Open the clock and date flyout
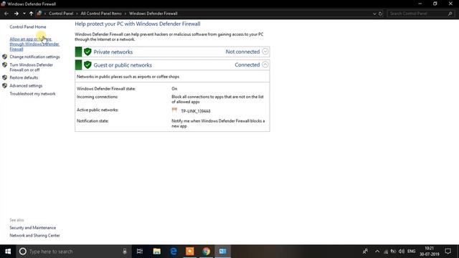Screen dimensions: 459x258 pyautogui.click(x=429, y=252)
